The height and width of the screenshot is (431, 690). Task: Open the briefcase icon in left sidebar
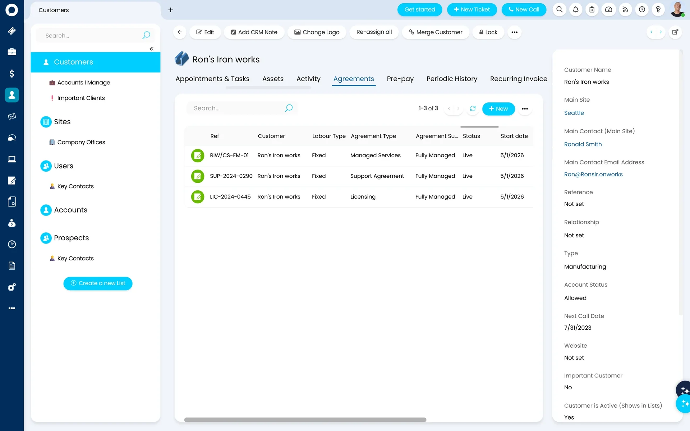click(x=12, y=52)
